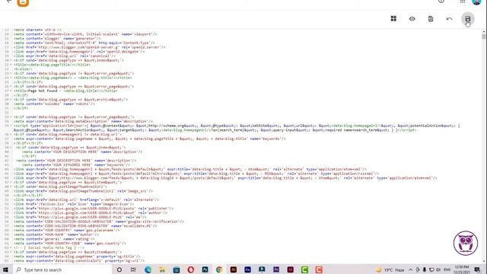Collapse the code fold arrow at line 20
The height and width of the screenshot is (274, 487).
(11, 60)
